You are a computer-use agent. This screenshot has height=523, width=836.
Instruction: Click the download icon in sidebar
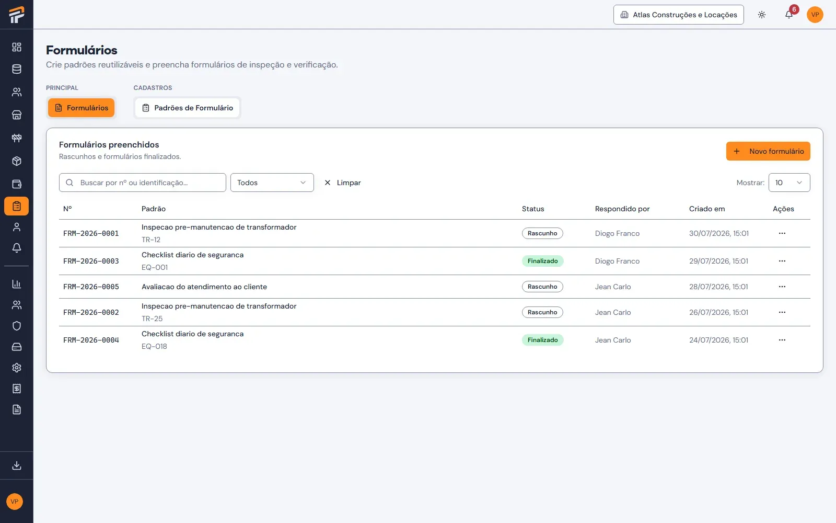[17, 465]
